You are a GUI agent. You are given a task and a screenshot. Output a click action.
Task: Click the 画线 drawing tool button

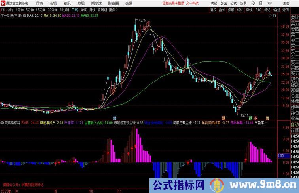coord(249,10)
